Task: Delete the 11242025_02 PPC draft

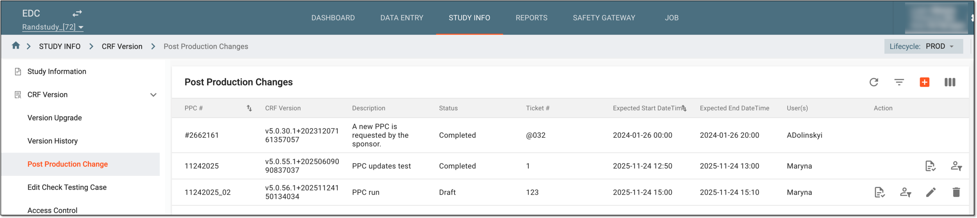Action: point(956,192)
